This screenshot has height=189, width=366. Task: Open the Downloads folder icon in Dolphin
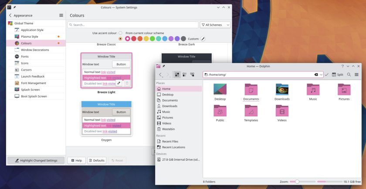(282, 89)
